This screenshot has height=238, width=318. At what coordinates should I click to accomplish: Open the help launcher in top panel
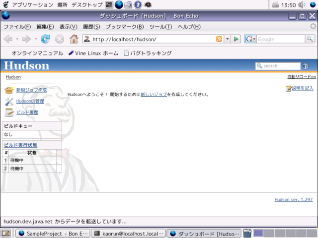(138, 4)
